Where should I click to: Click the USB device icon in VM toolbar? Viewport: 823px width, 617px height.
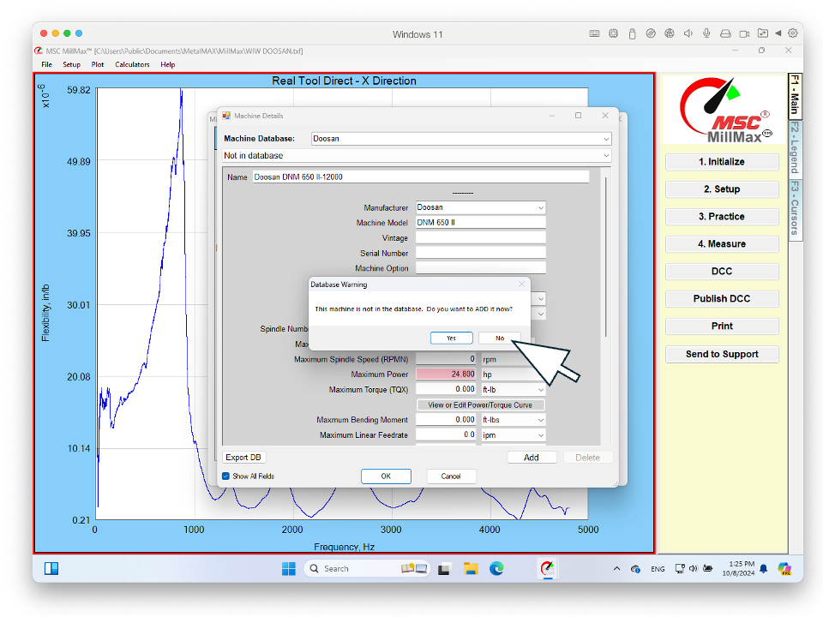click(632, 33)
